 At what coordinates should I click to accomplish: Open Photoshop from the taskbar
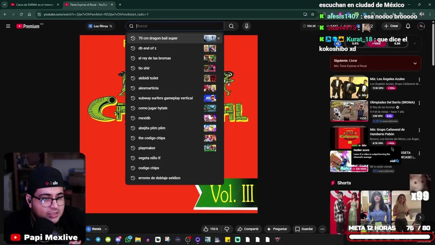(x=88, y=240)
